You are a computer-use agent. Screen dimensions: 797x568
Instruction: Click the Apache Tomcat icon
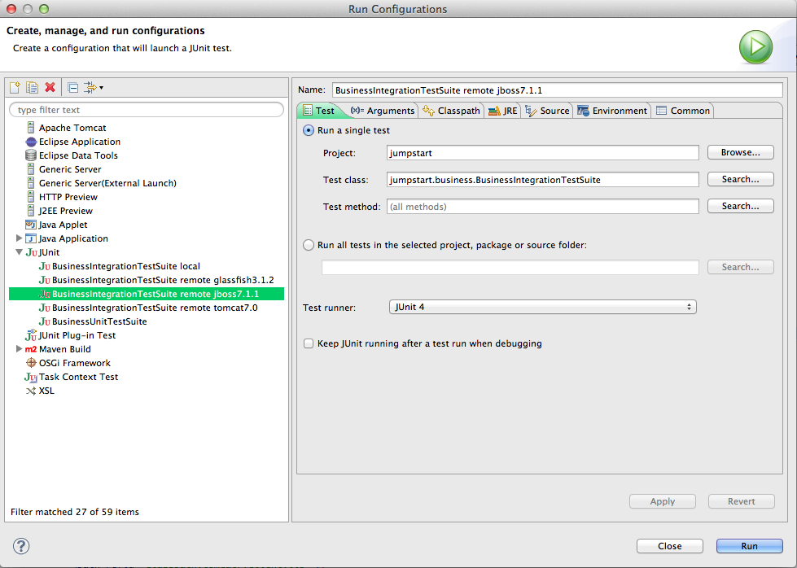pyautogui.click(x=31, y=128)
